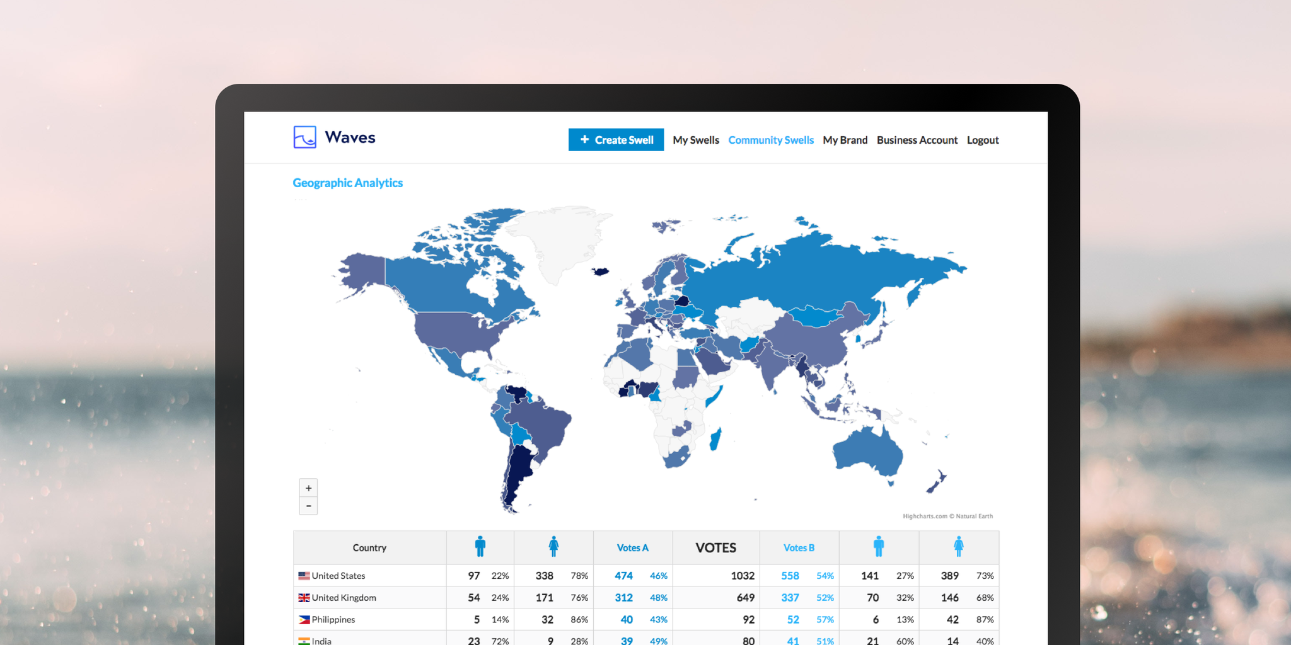Screen dimensions: 1291x645
Task: Open the My Brand section
Action: [845, 140]
